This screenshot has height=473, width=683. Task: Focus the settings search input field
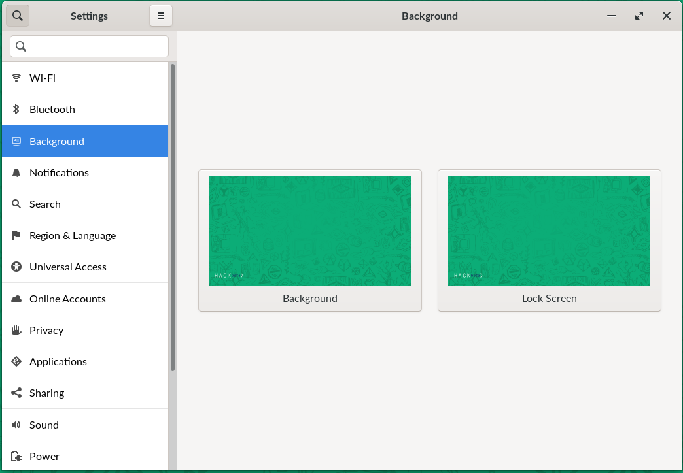coord(89,46)
